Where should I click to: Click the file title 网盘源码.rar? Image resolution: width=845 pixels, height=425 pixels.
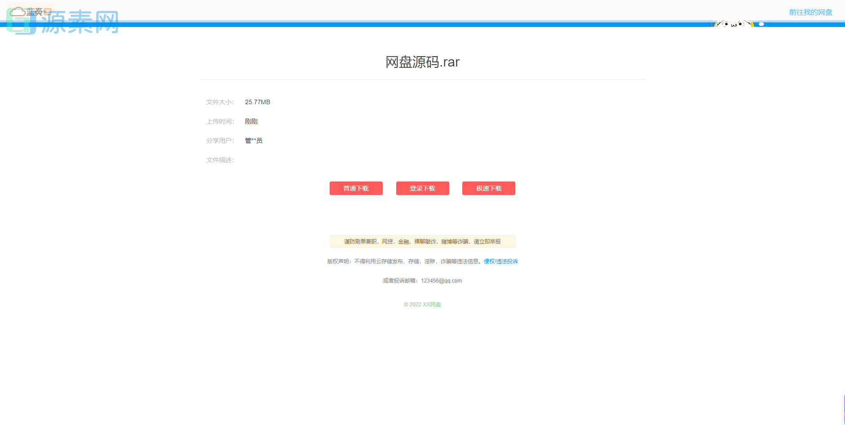click(x=422, y=62)
